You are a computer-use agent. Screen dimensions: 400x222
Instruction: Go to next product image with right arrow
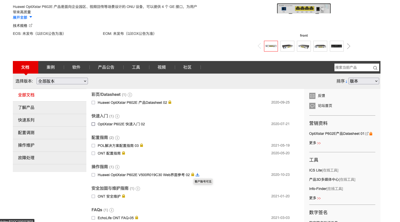pos(349,46)
